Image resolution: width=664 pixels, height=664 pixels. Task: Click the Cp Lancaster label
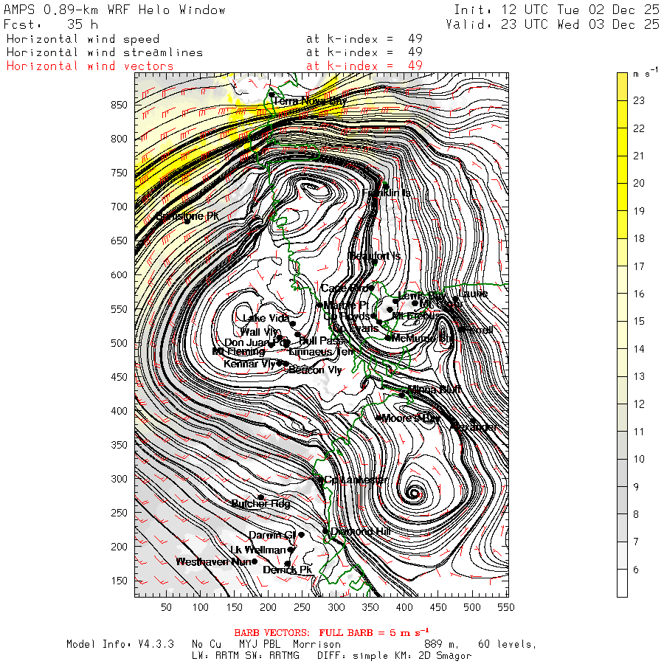click(356, 480)
